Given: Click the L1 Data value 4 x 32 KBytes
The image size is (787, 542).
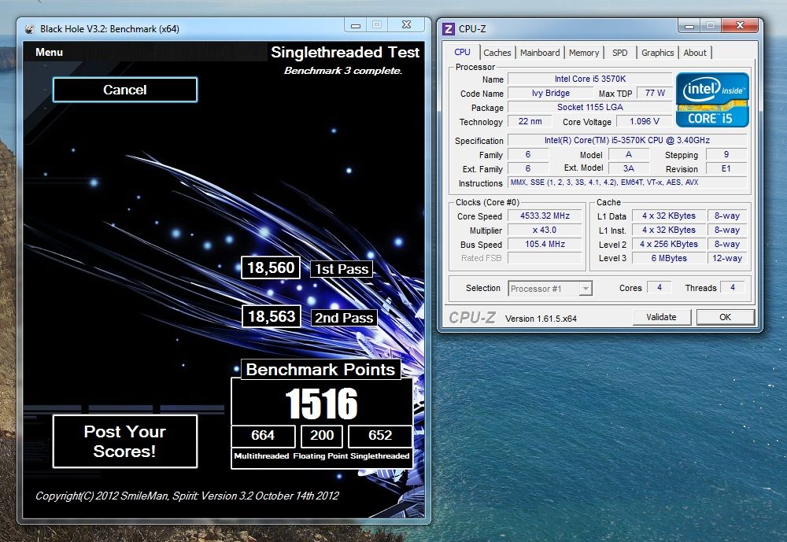Looking at the screenshot, I should point(668,216).
